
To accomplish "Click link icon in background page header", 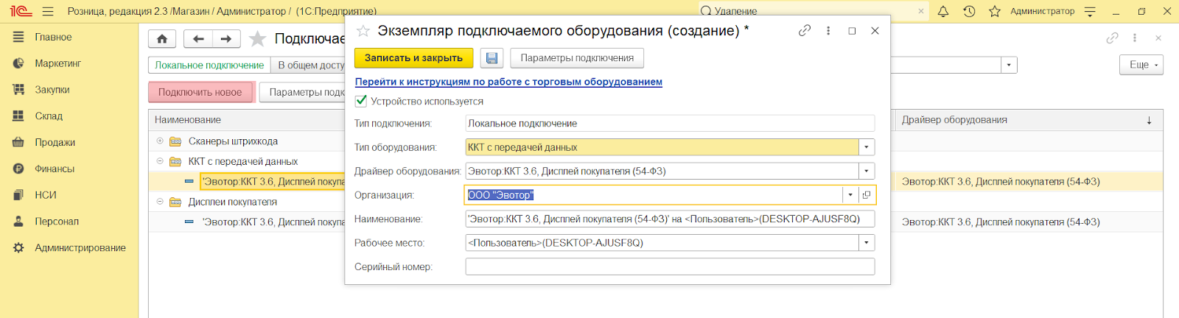I will [x=1113, y=38].
